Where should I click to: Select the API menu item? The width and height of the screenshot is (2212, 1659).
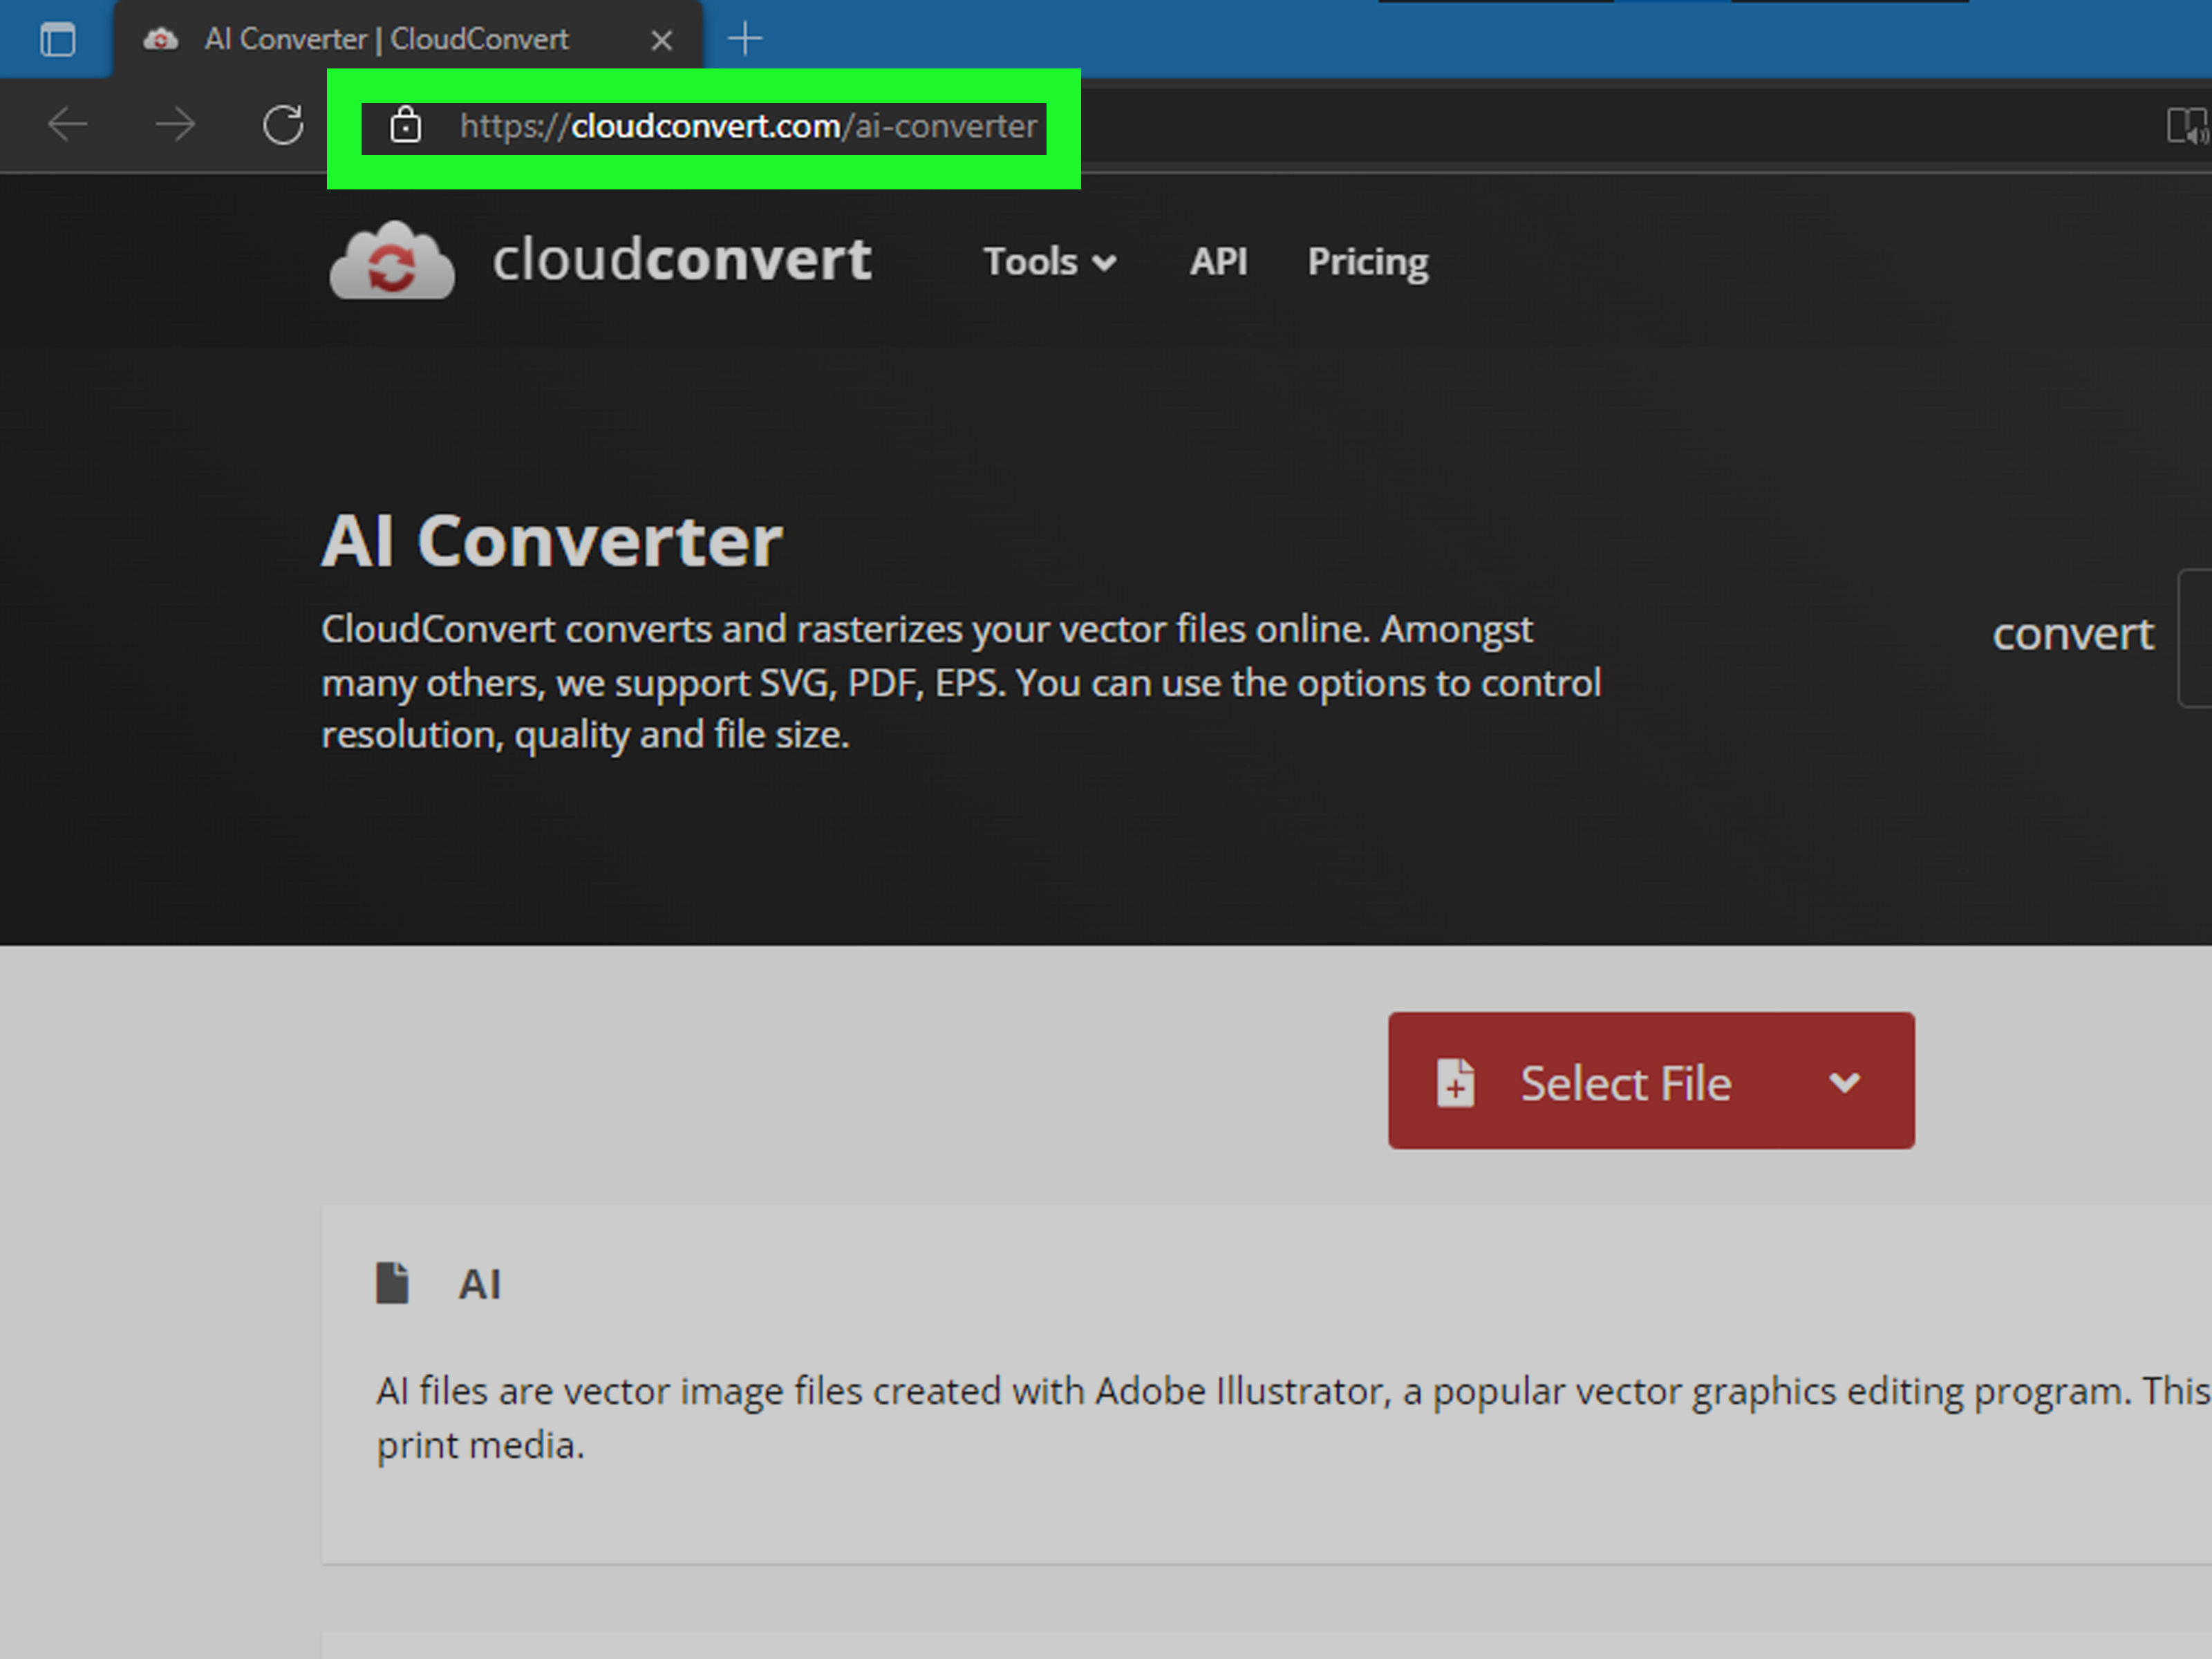(x=1218, y=261)
